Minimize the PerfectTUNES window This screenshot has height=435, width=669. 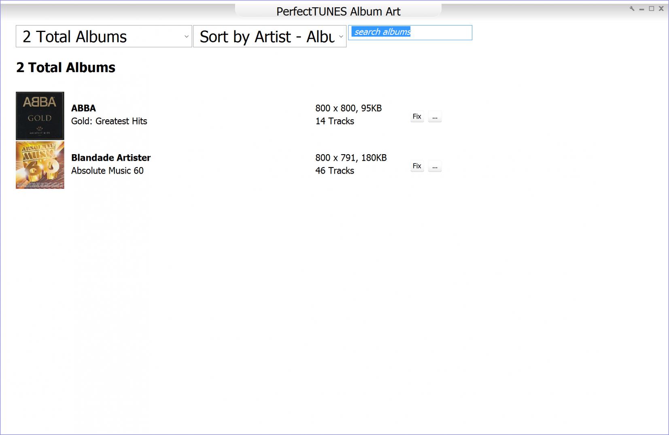tap(641, 9)
